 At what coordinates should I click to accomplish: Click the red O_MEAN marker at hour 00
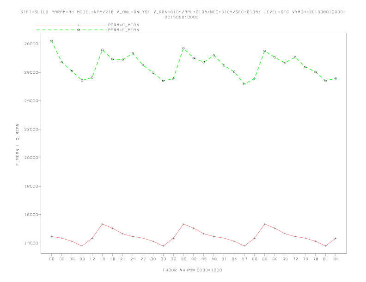coord(52,236)
